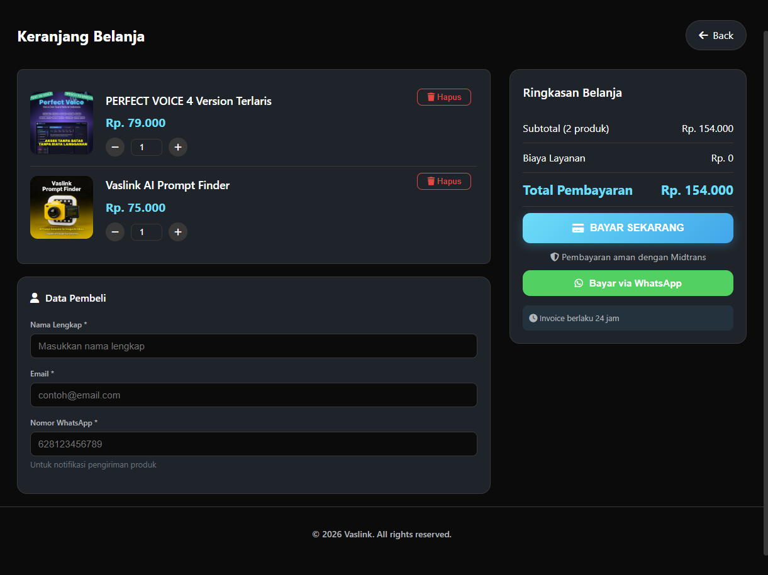Click Vaslink AI Prompt Finder title
Screen dimensions: 768x575
point(167,185)
